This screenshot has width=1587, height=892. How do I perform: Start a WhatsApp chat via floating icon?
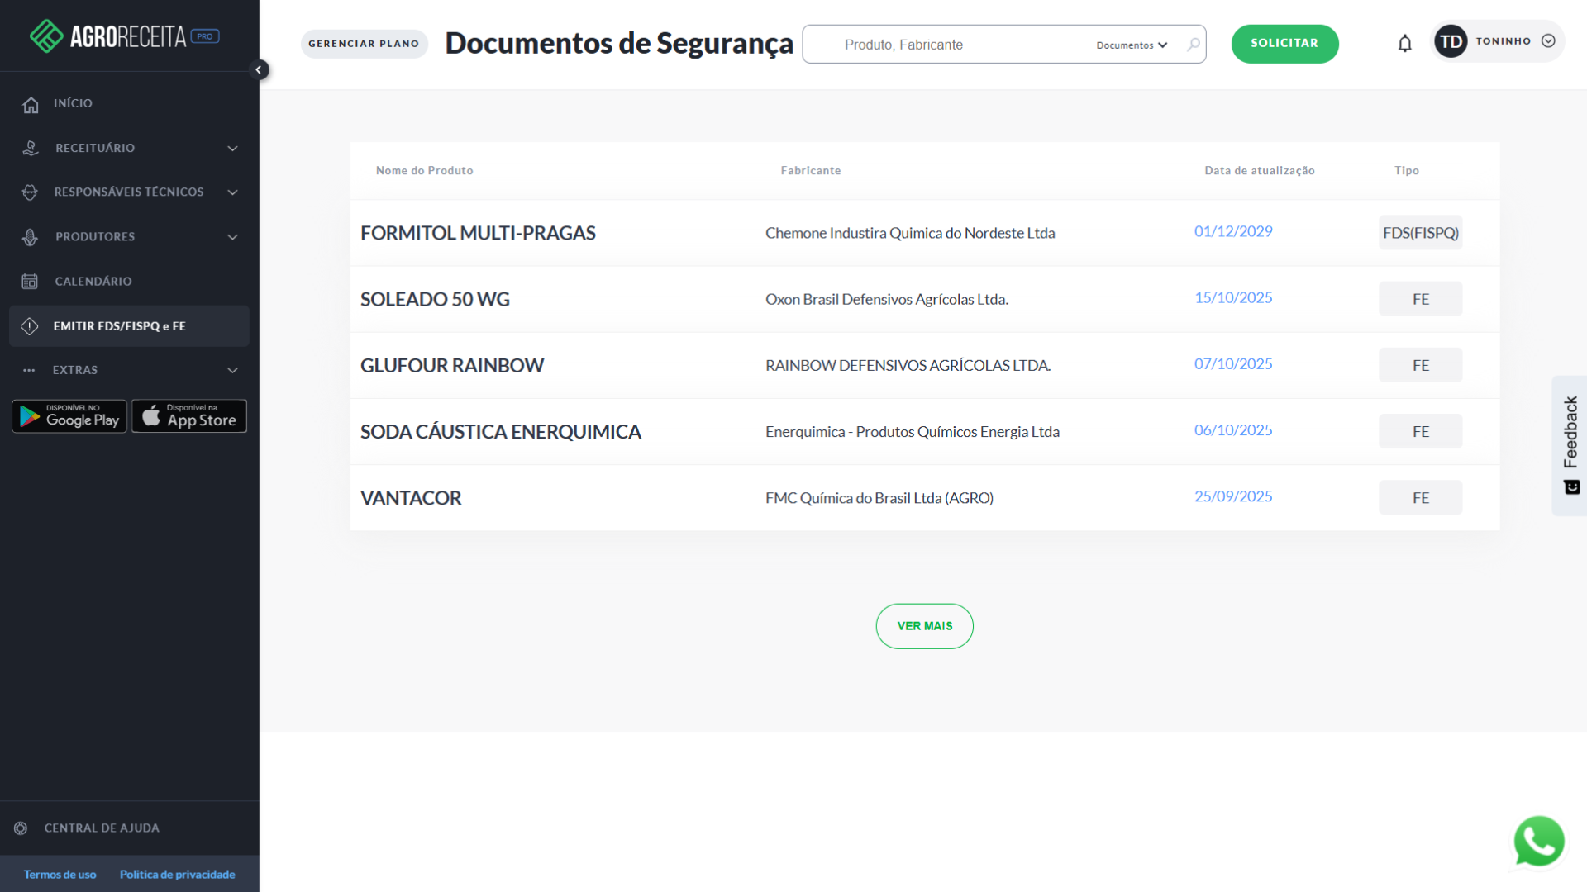tap(1539, 841)
